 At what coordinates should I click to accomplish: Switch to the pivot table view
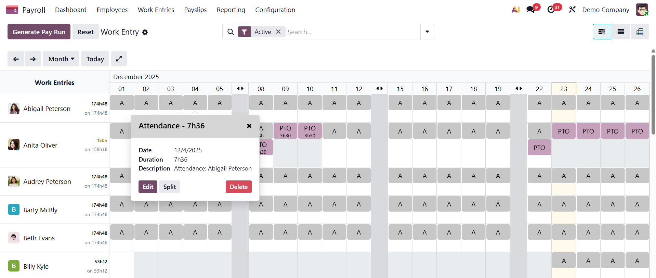coord(640,32)
